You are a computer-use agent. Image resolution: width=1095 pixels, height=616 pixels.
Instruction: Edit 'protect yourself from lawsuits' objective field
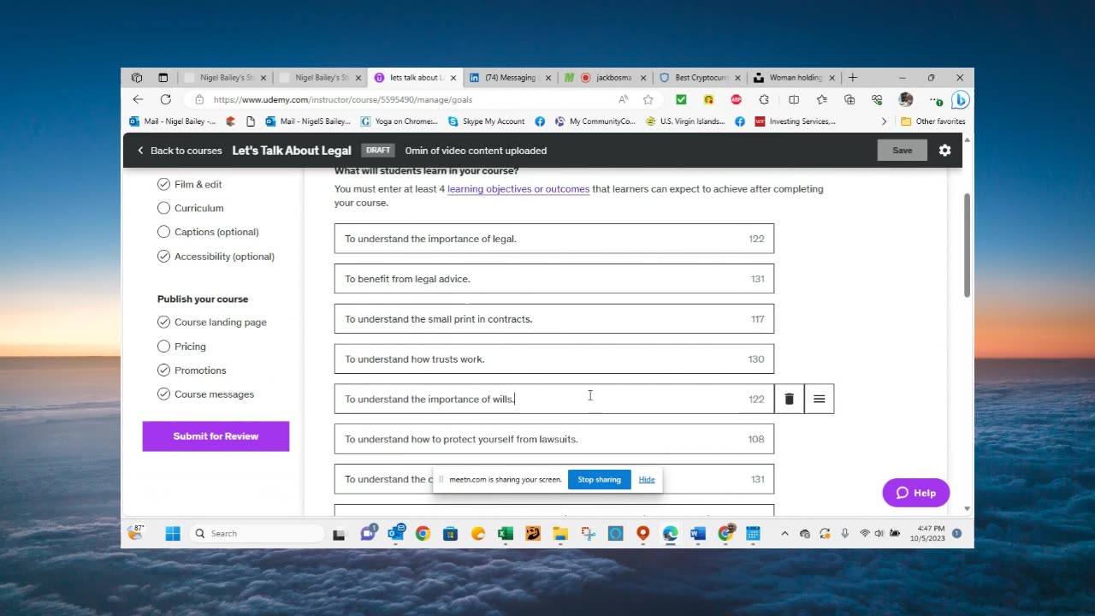pos(554,439)
